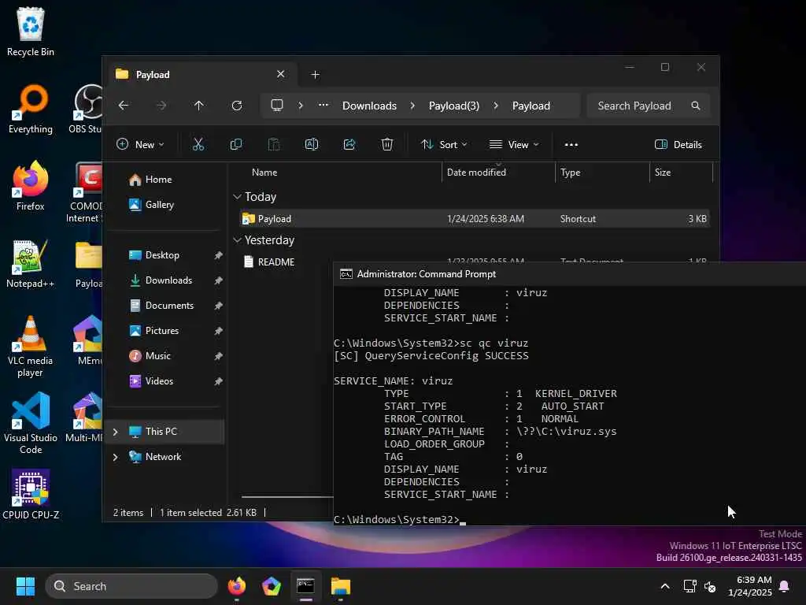Sort by Type column header
Image resolution: width=806 pixels, height=605 pixels.
click(602, 173)
